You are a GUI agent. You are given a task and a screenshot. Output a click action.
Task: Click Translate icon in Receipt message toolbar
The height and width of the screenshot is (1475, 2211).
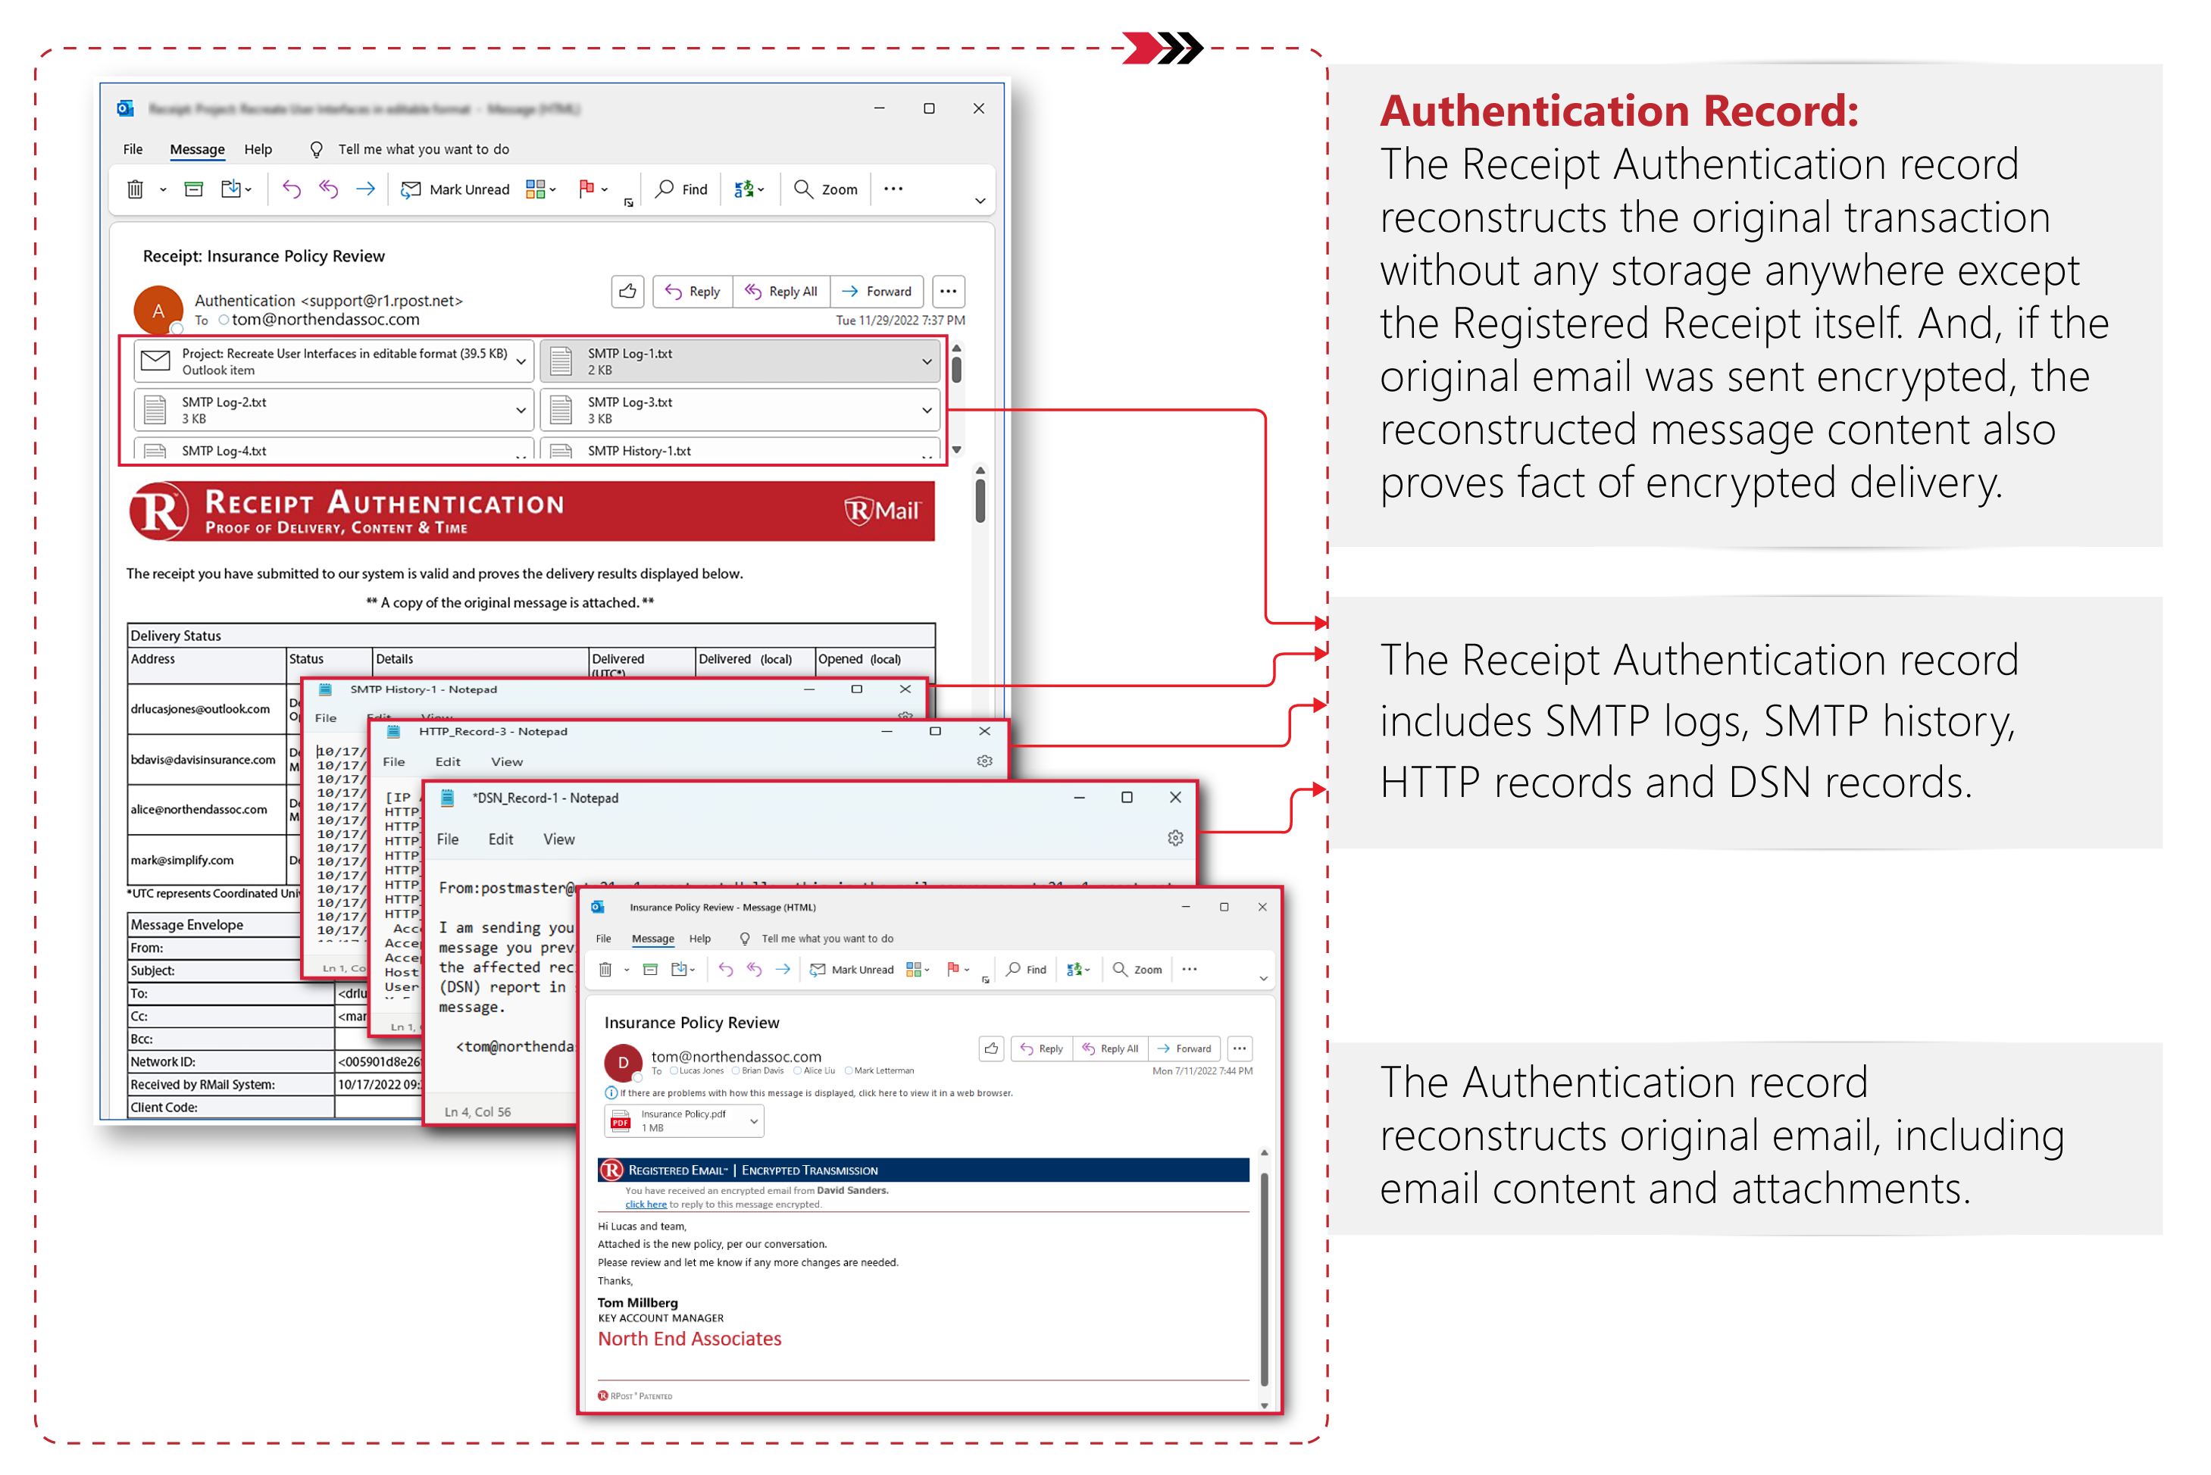click(x=744, y=189)
